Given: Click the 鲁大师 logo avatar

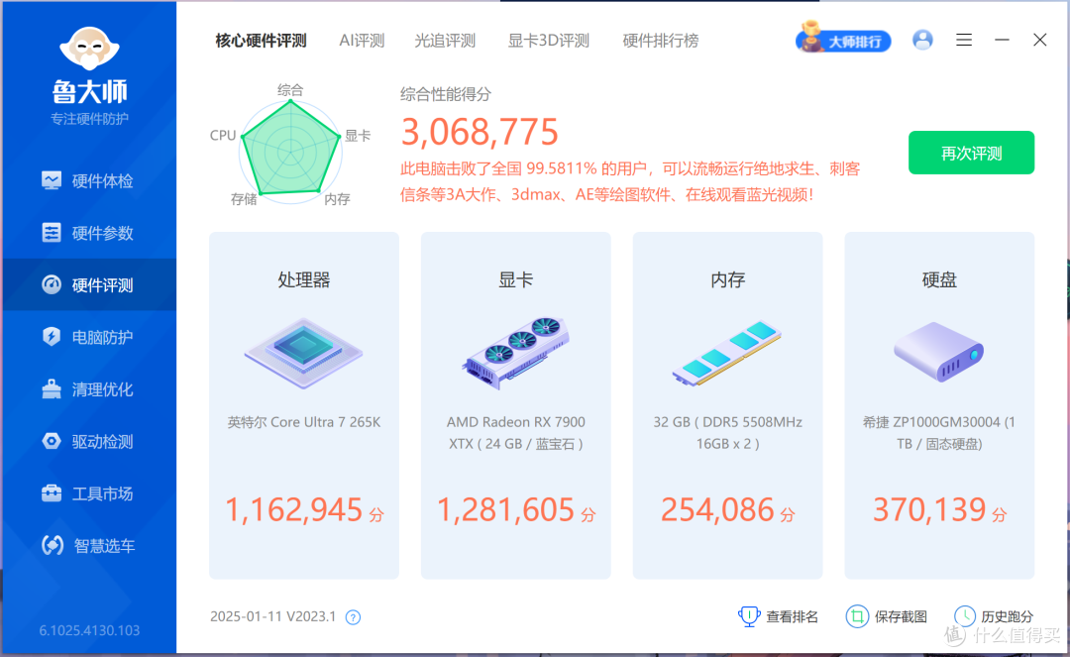Looking at the screenshot, I should coord(89,49).
